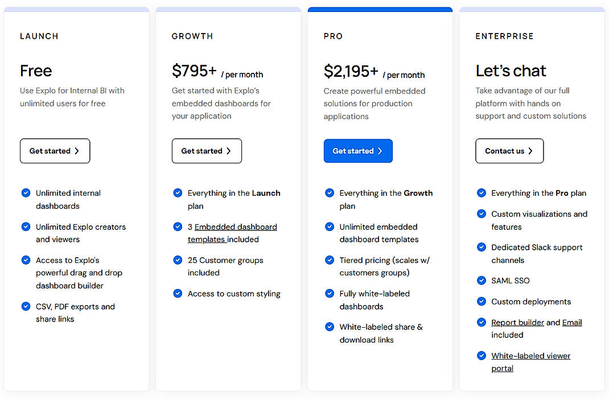Click 'White-labeled share & download links' text
The height and width of the screenshot is (400, 609).
(x=381, y=333)
